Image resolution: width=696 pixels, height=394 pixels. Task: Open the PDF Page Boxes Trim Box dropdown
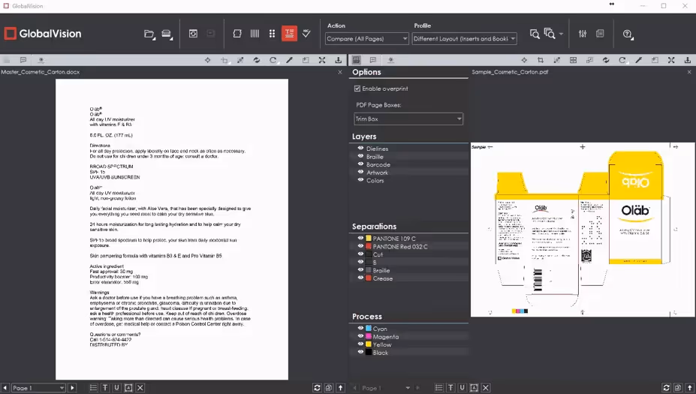408,119
